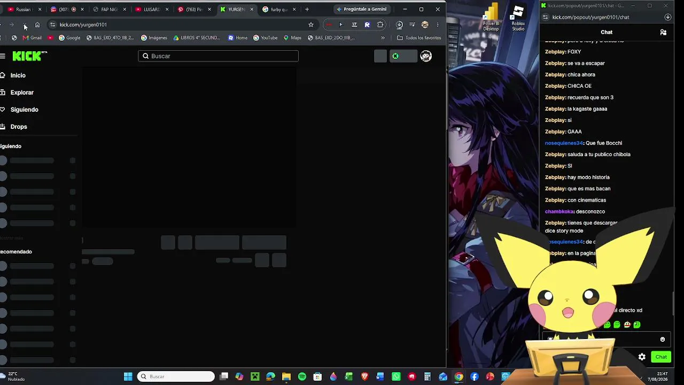
Task: Open the Kick sidebar hamburger menu
Action: pos(3,56)
